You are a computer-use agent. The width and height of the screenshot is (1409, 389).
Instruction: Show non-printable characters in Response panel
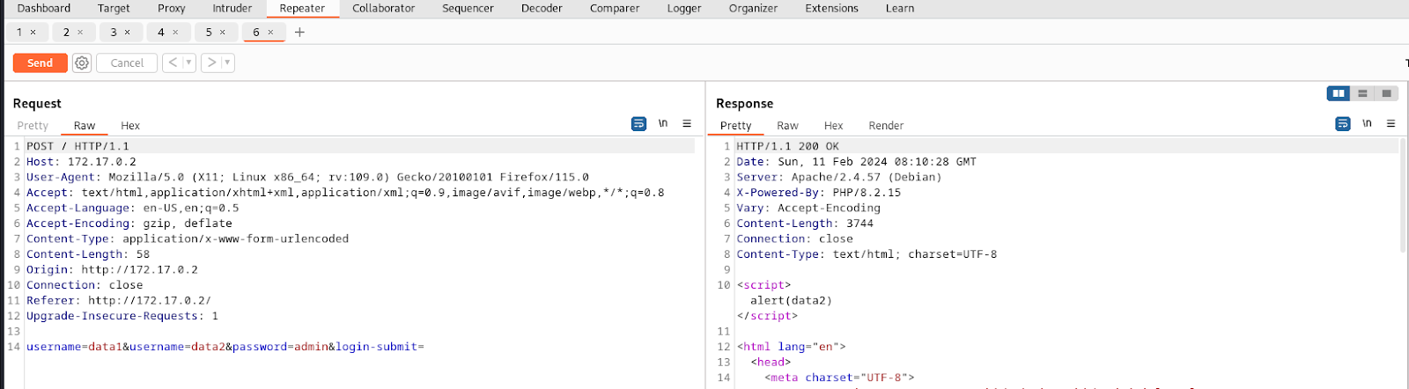[1367, 124]
